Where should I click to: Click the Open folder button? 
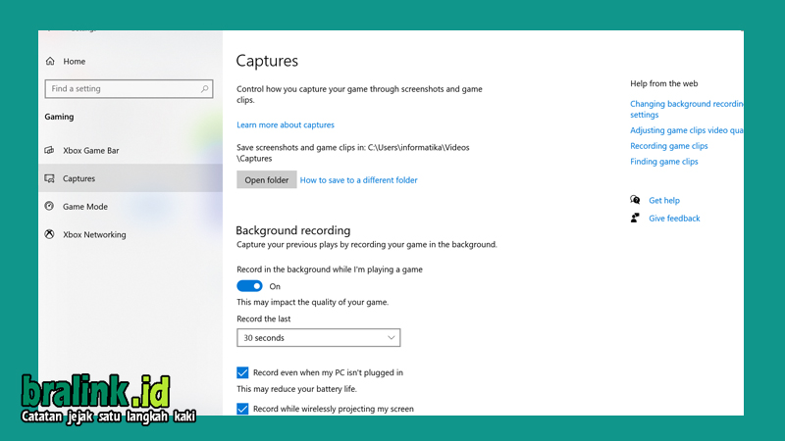[x=266, y=180]
